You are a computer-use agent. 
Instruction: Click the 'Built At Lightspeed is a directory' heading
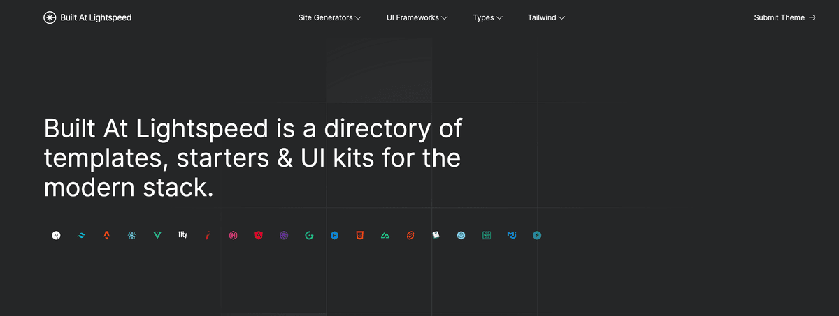(x=253, y=158)
